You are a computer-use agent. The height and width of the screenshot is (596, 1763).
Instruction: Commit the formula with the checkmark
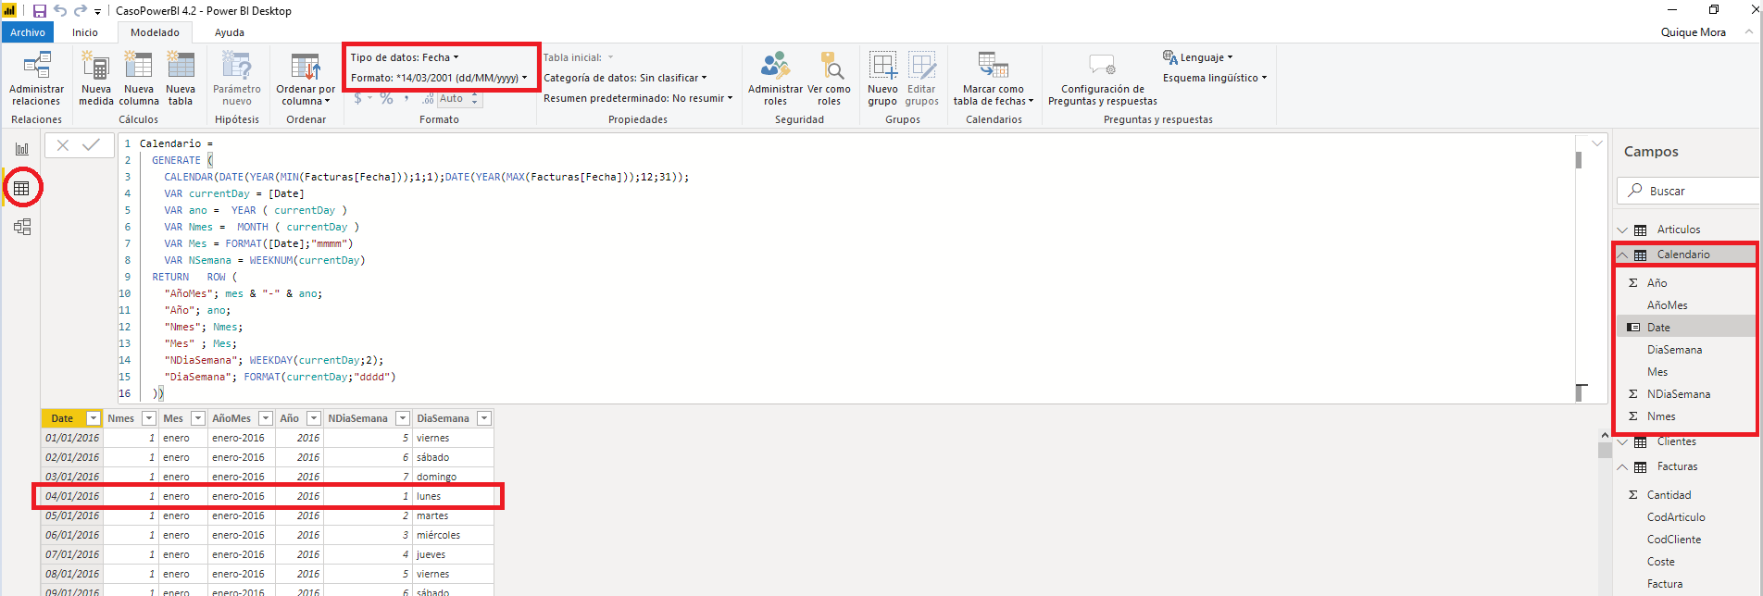click(91, 144)
